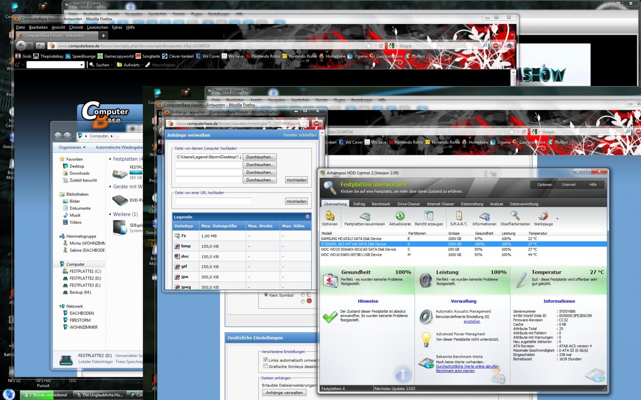Open the dropdown arrow next to Werkzeuge
The width and height of the screenshot is (641, 400).
pos(557,219)
